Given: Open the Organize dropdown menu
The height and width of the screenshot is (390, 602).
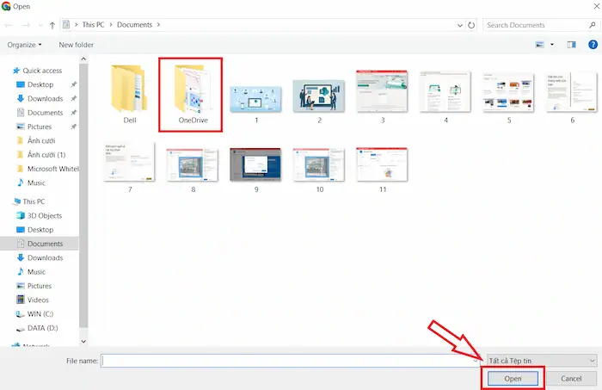Looking at the screenshot, I should point(25,44).
